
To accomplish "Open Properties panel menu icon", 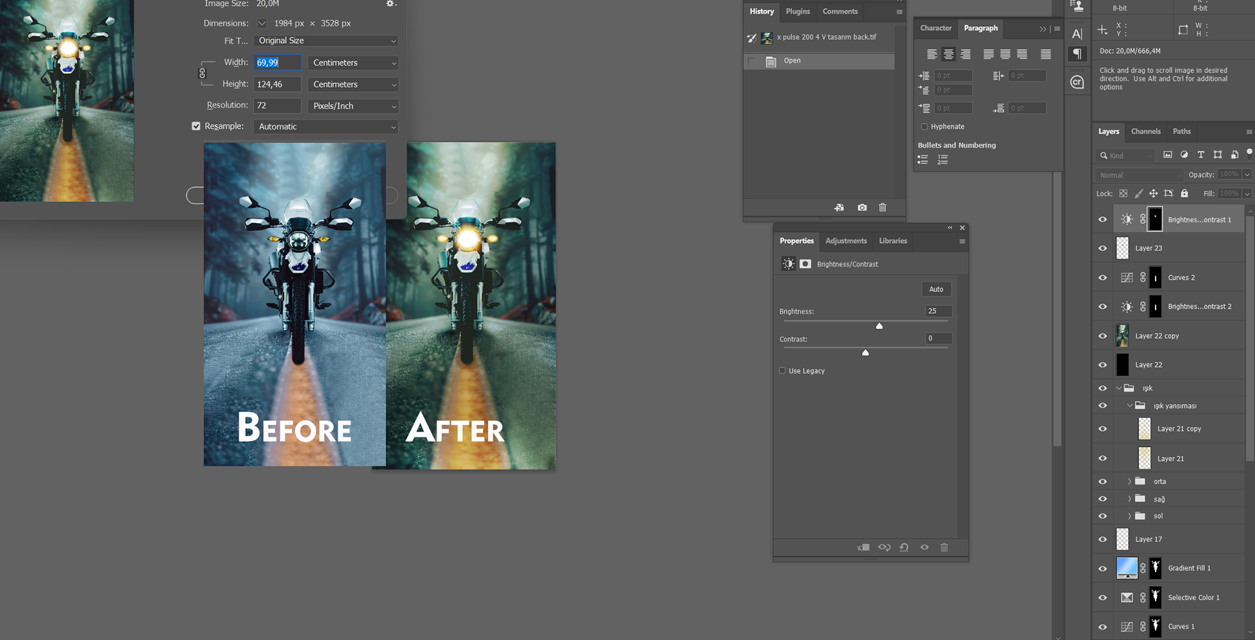I will tap(962, 242).
